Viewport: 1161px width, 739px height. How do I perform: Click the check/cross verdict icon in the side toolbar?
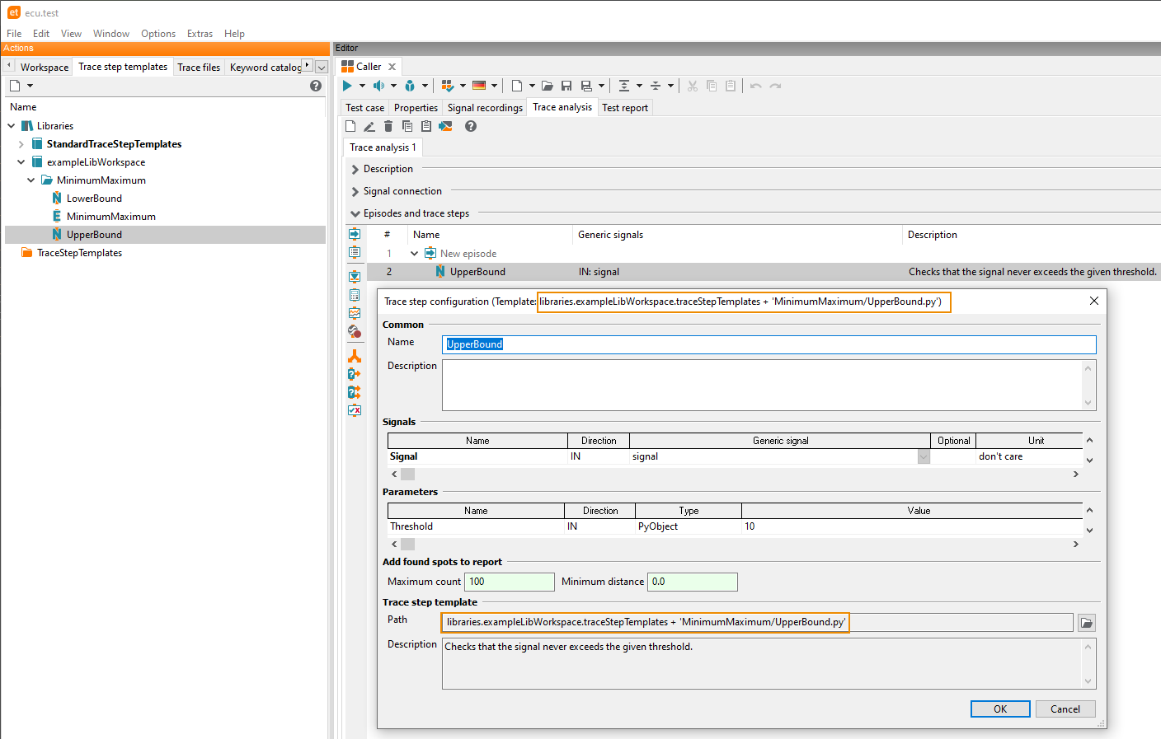tap(355, 410)
